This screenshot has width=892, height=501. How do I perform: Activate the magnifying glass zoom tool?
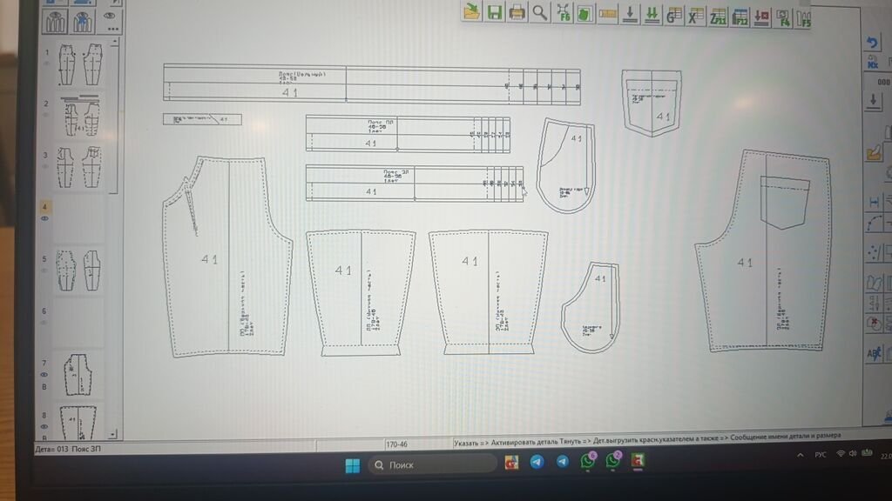(x=539, y=12)
